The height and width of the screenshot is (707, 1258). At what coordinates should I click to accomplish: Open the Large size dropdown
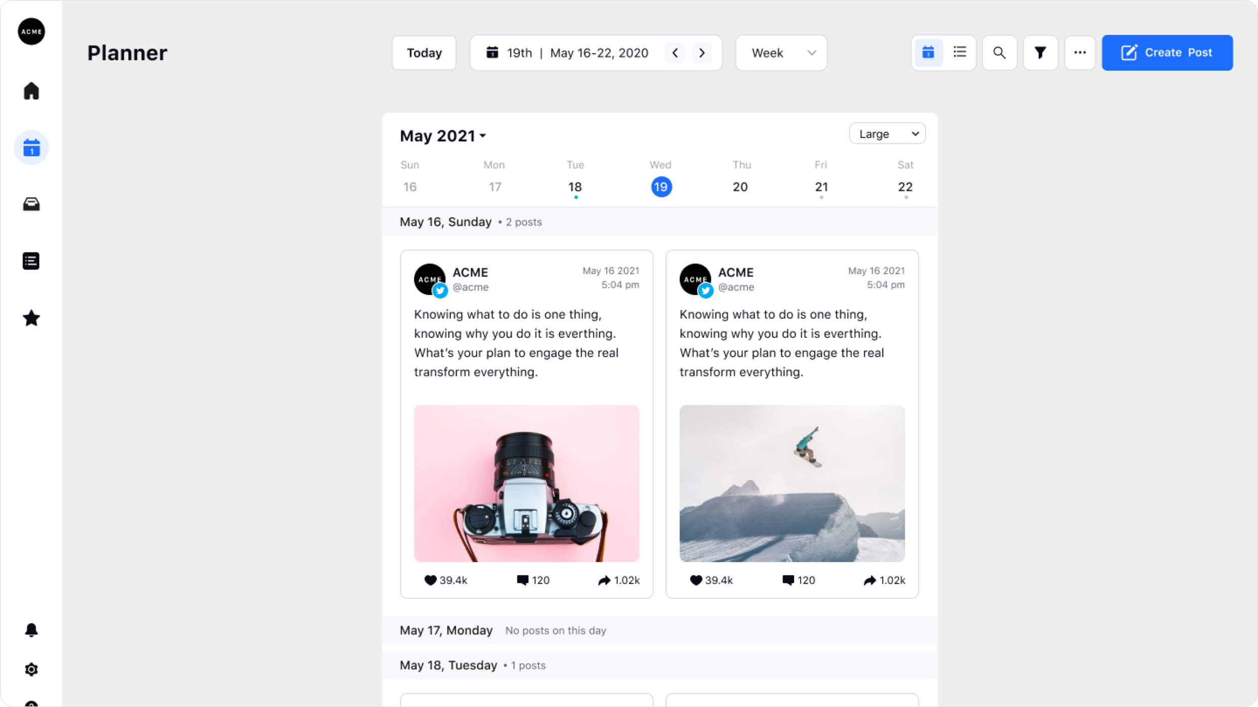[887, 134]
